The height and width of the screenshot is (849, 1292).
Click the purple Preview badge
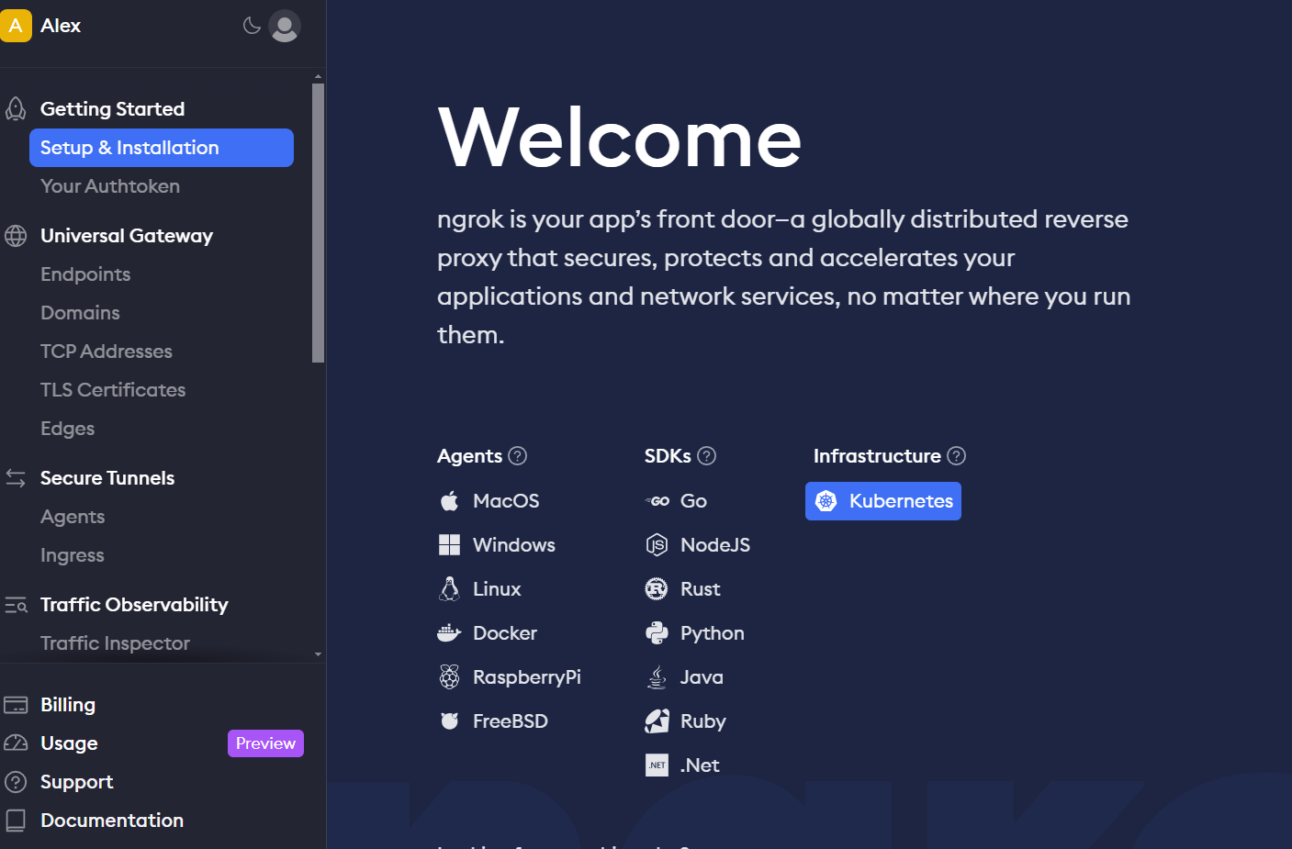point(265,743)
